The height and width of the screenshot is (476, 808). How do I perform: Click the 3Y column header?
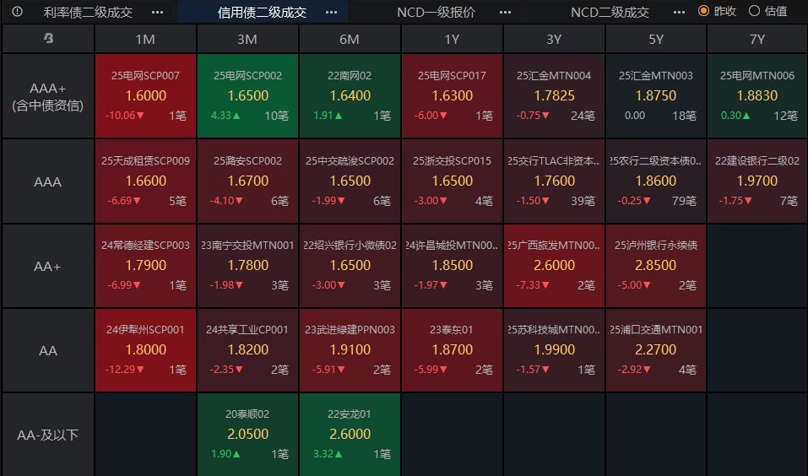(x=554, y=39)
